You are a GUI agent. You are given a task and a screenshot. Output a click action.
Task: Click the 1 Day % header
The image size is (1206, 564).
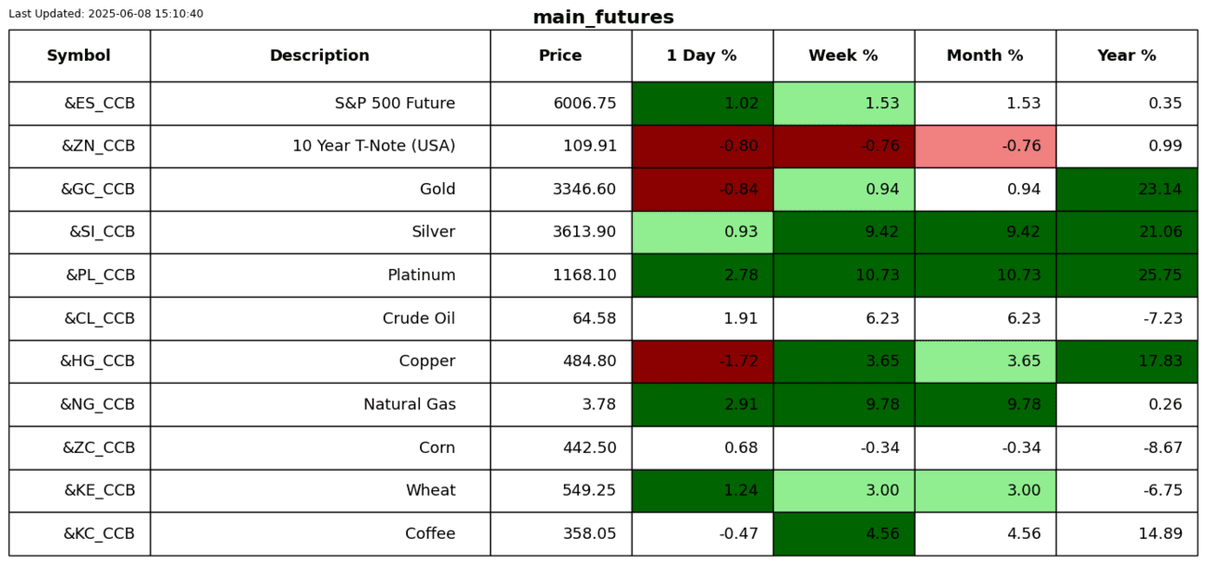coord(702,56)
